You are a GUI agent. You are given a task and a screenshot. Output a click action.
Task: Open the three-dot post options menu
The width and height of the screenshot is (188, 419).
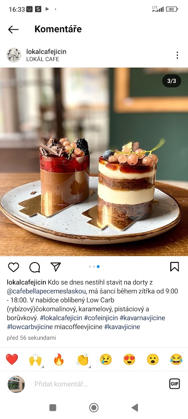pyautogui.click(x=177, y=55)
